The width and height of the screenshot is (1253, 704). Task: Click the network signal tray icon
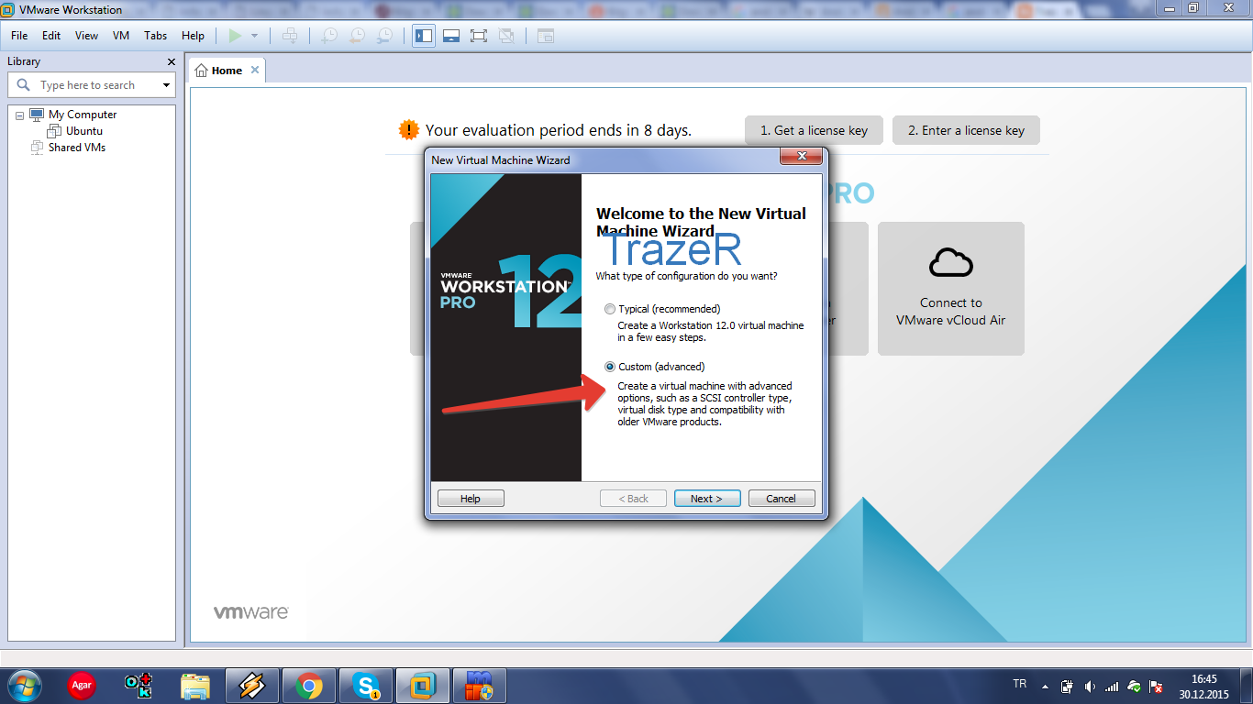1112,686
